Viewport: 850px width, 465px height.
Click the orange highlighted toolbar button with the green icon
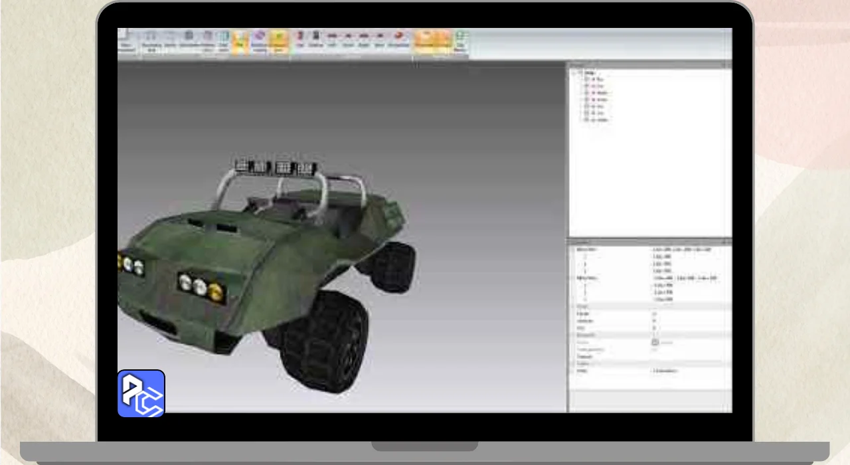coord(279,41)
